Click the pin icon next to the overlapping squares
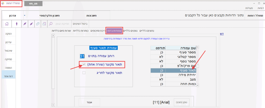The width and height of the screenshot is (265, 108). click(31, 24)
